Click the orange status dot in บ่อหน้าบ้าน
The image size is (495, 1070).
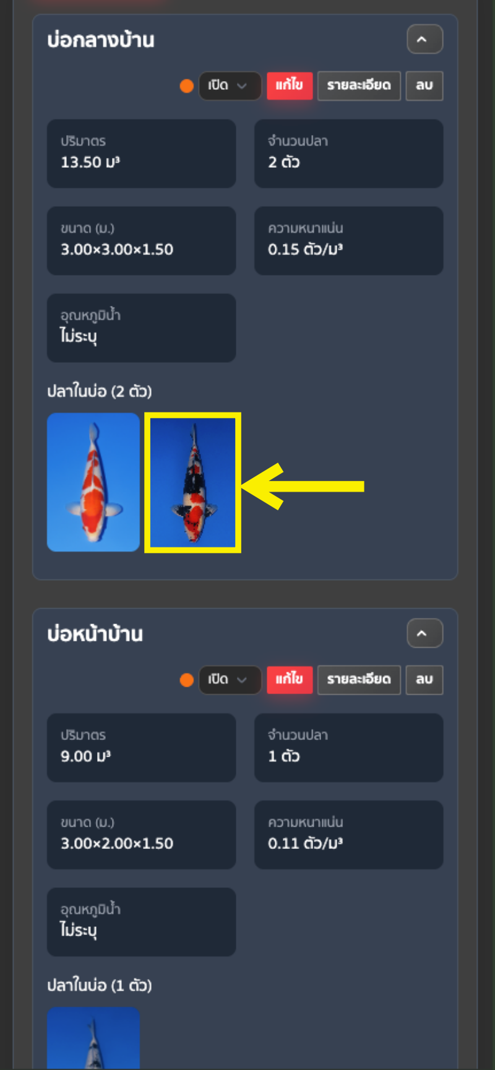pos(186,680)
